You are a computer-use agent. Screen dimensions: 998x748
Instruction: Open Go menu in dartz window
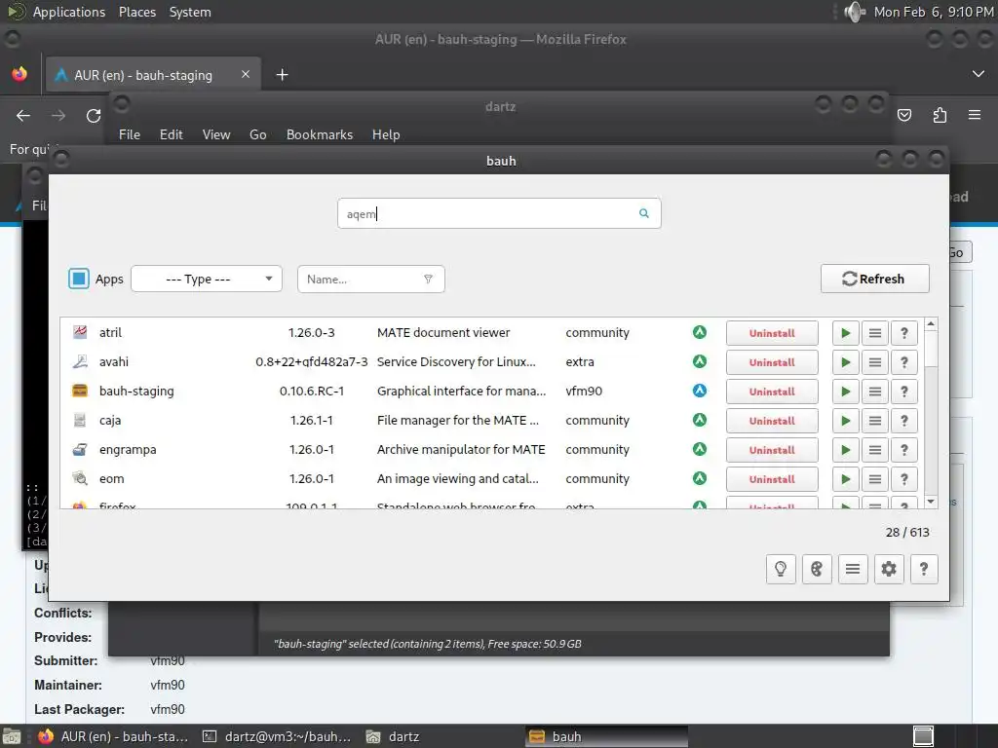[x=257, y=134]
